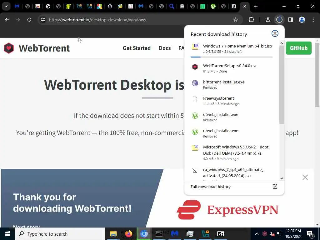
Task: Select the Freeways.torrent entry
Action: [232, 101]
